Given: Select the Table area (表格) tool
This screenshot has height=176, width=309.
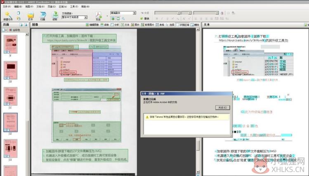Looking at the screenshot, I should coord(160,25).
